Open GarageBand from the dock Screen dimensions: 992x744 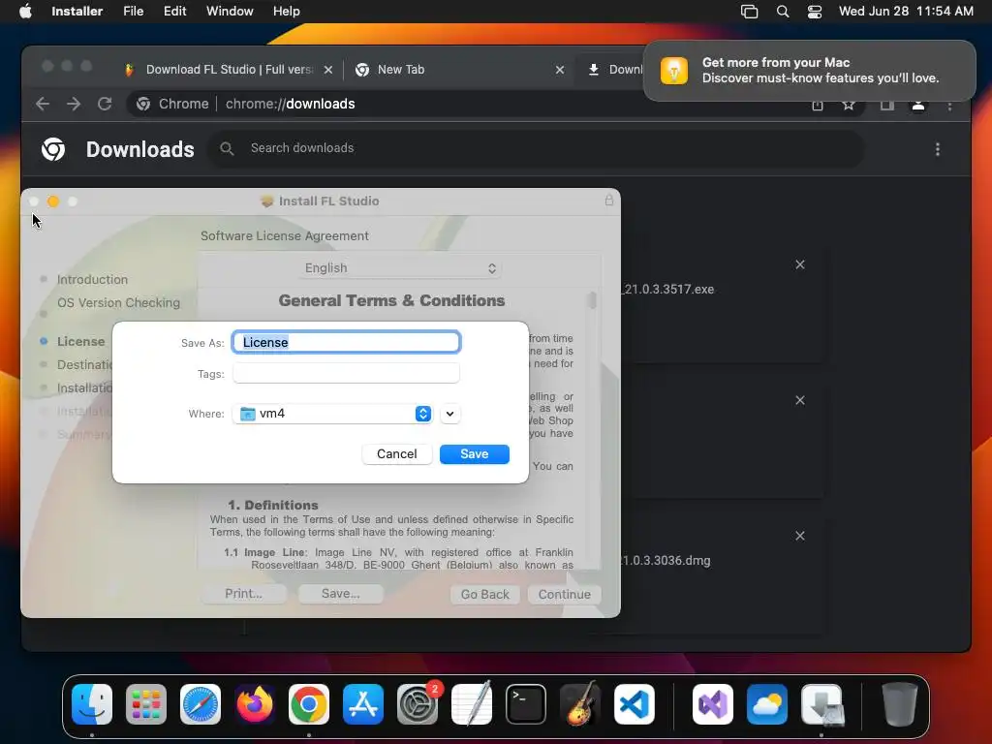point(580,704)
